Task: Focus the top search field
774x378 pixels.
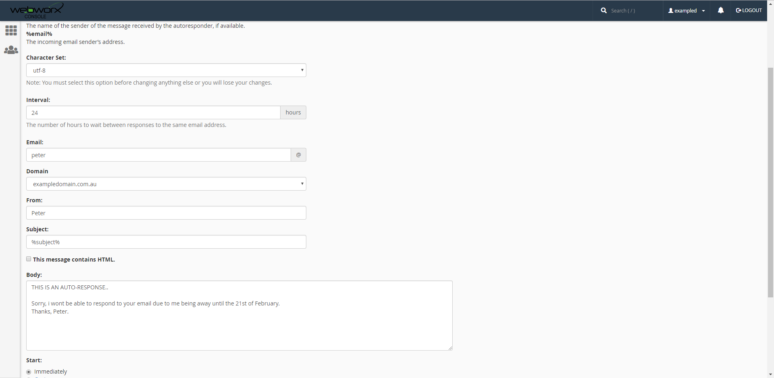Action: click(x=633, y=10)
